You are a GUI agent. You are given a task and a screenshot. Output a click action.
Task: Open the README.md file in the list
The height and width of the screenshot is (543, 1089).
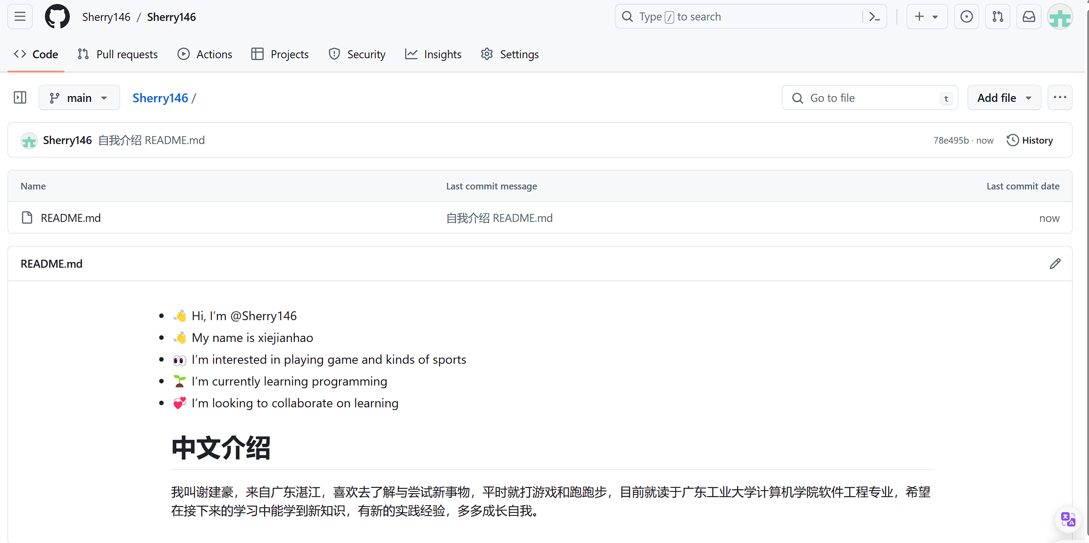(x=71, y=218)
